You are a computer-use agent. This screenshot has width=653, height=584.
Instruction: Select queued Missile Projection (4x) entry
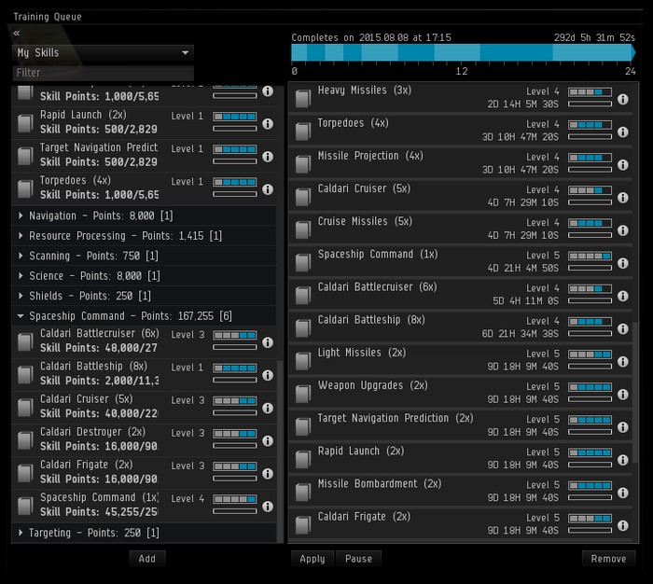[x=460, y=165]
